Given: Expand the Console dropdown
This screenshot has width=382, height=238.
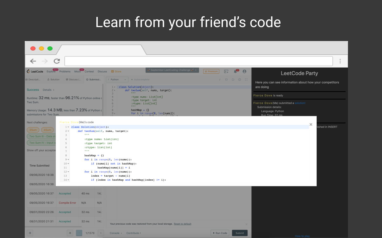Looking at the screenshot, I should [x=116, y=233].
